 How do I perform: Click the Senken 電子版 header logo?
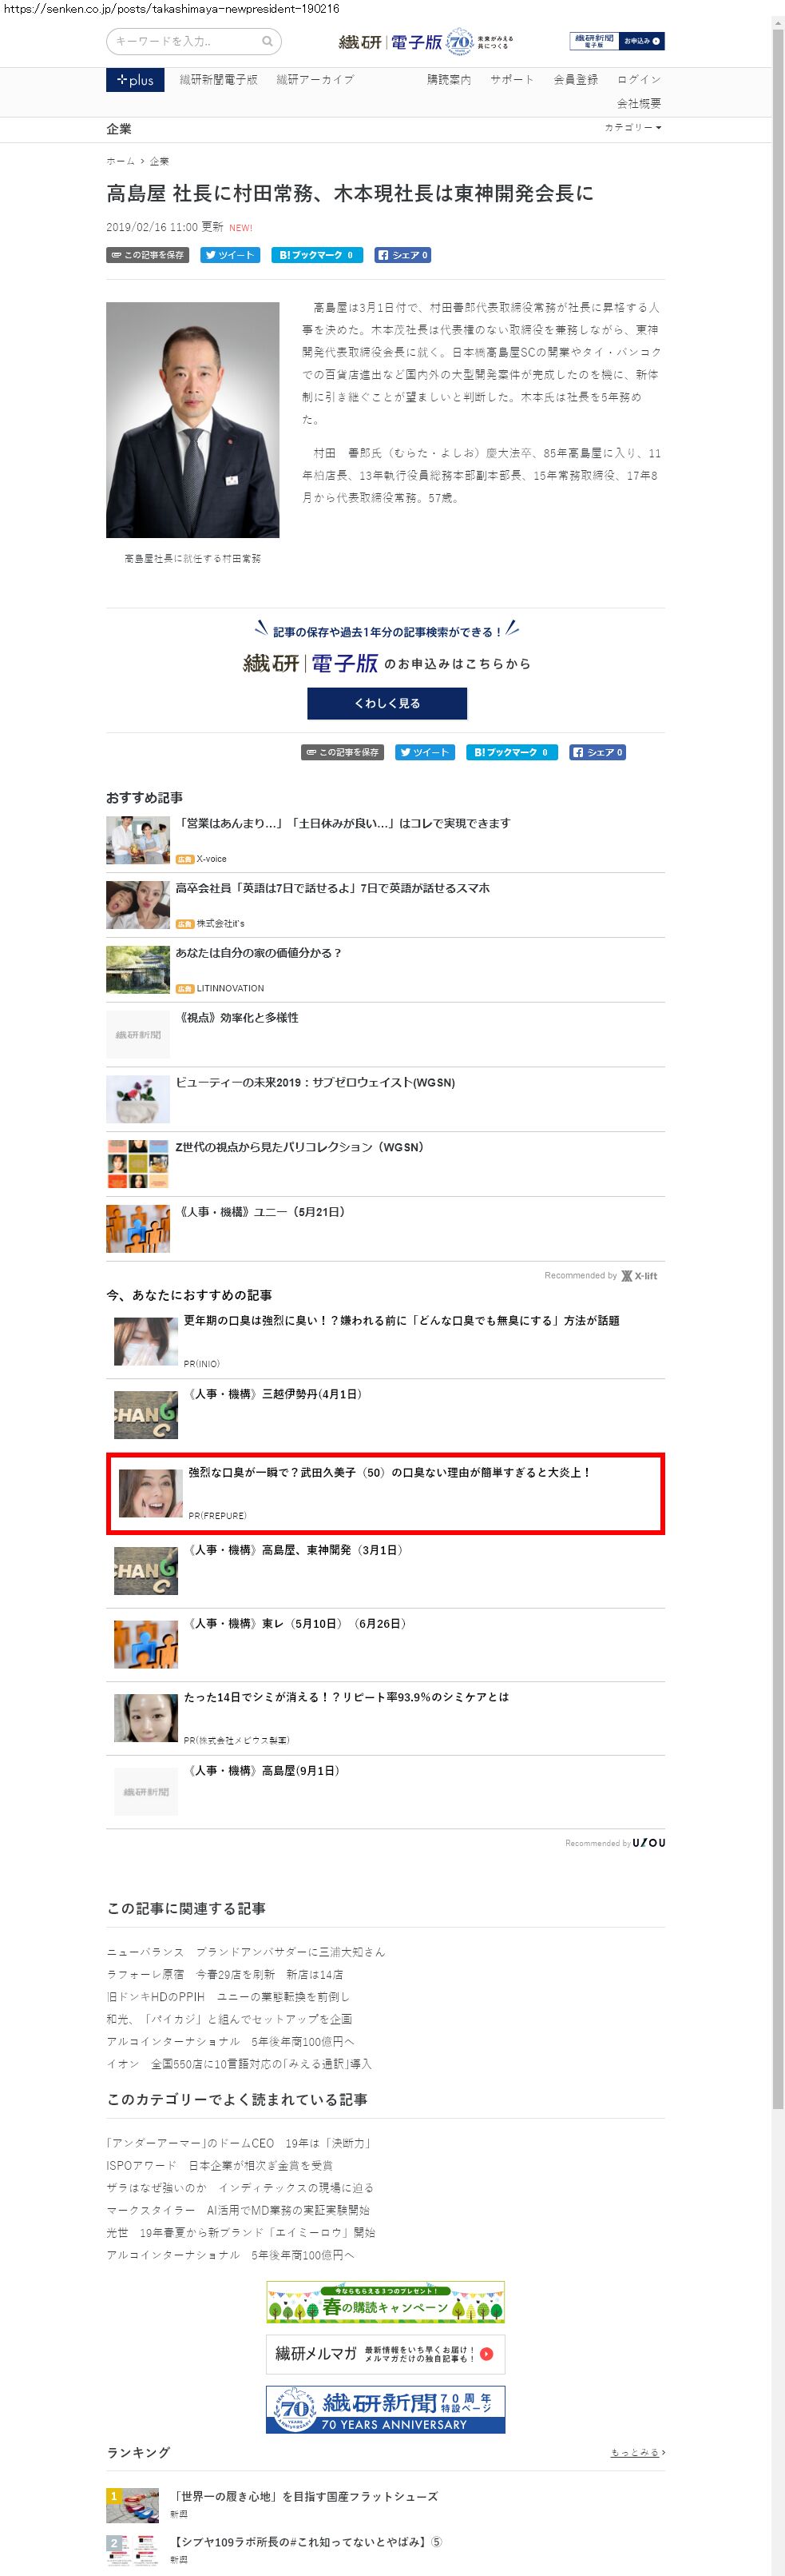click(x=426, y=42)
